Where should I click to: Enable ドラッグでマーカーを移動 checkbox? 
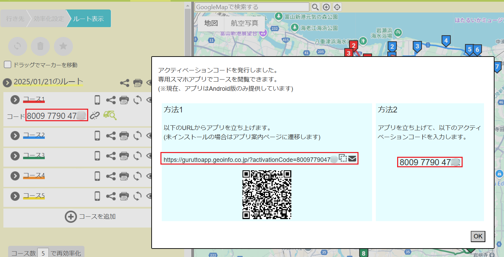pos(7,65)
